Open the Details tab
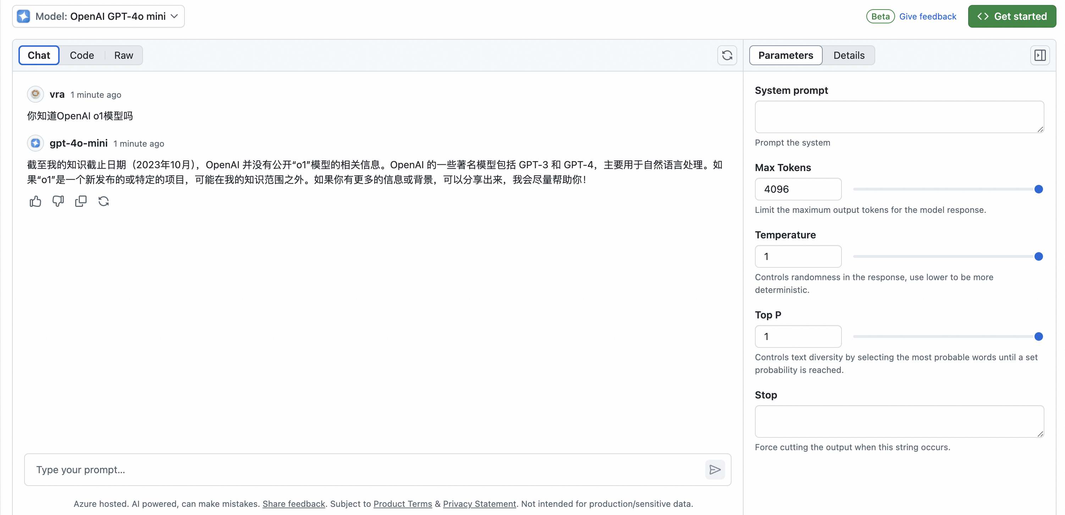Viewport: 1065px width, 515px height. tap(849, 55)
